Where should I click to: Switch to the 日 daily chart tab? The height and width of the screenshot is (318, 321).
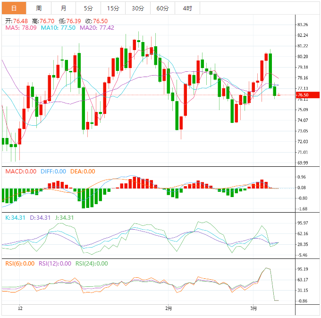tap(14, 8)
